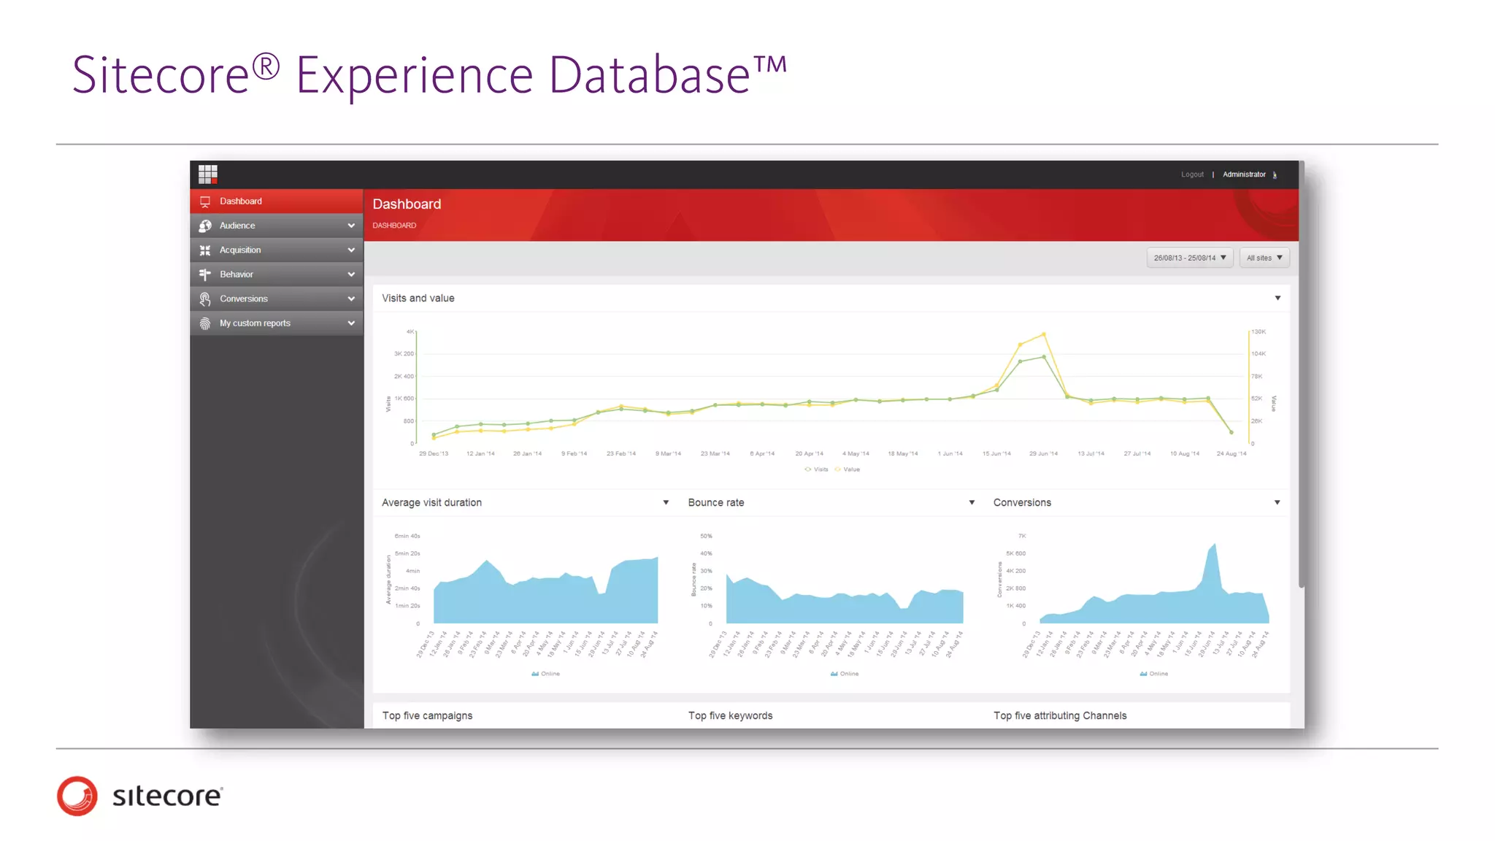1495x841 pixels.
Task: Open Average visit duration panel dropdown arrow
Action: coord(666,502)
